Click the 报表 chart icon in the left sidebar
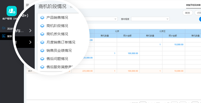The image size is (201, 103). pyautogui.click(x=4, y=36)
